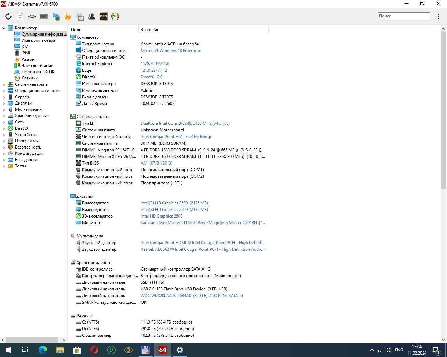Collapse the Компьютер tree node
The image size is (447, 357).
pyautogui.click(x=4, y=28)
